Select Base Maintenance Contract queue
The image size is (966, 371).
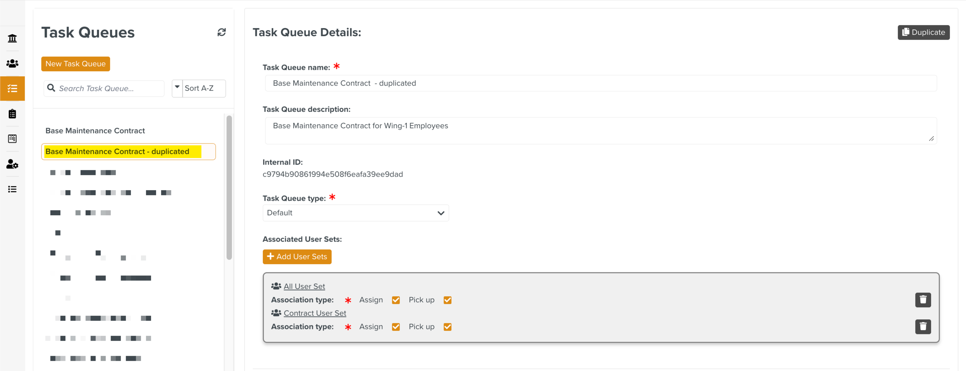95,131
